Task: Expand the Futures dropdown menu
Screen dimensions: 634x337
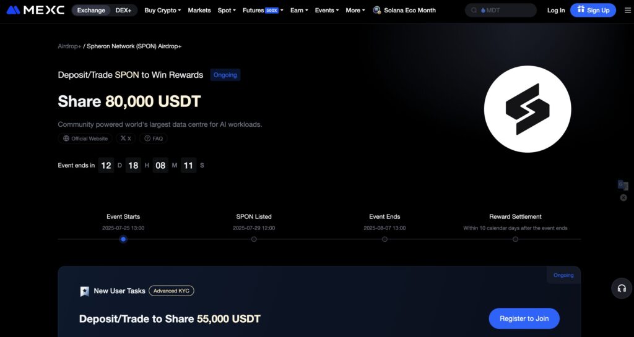Action: (x=263, y=10)
